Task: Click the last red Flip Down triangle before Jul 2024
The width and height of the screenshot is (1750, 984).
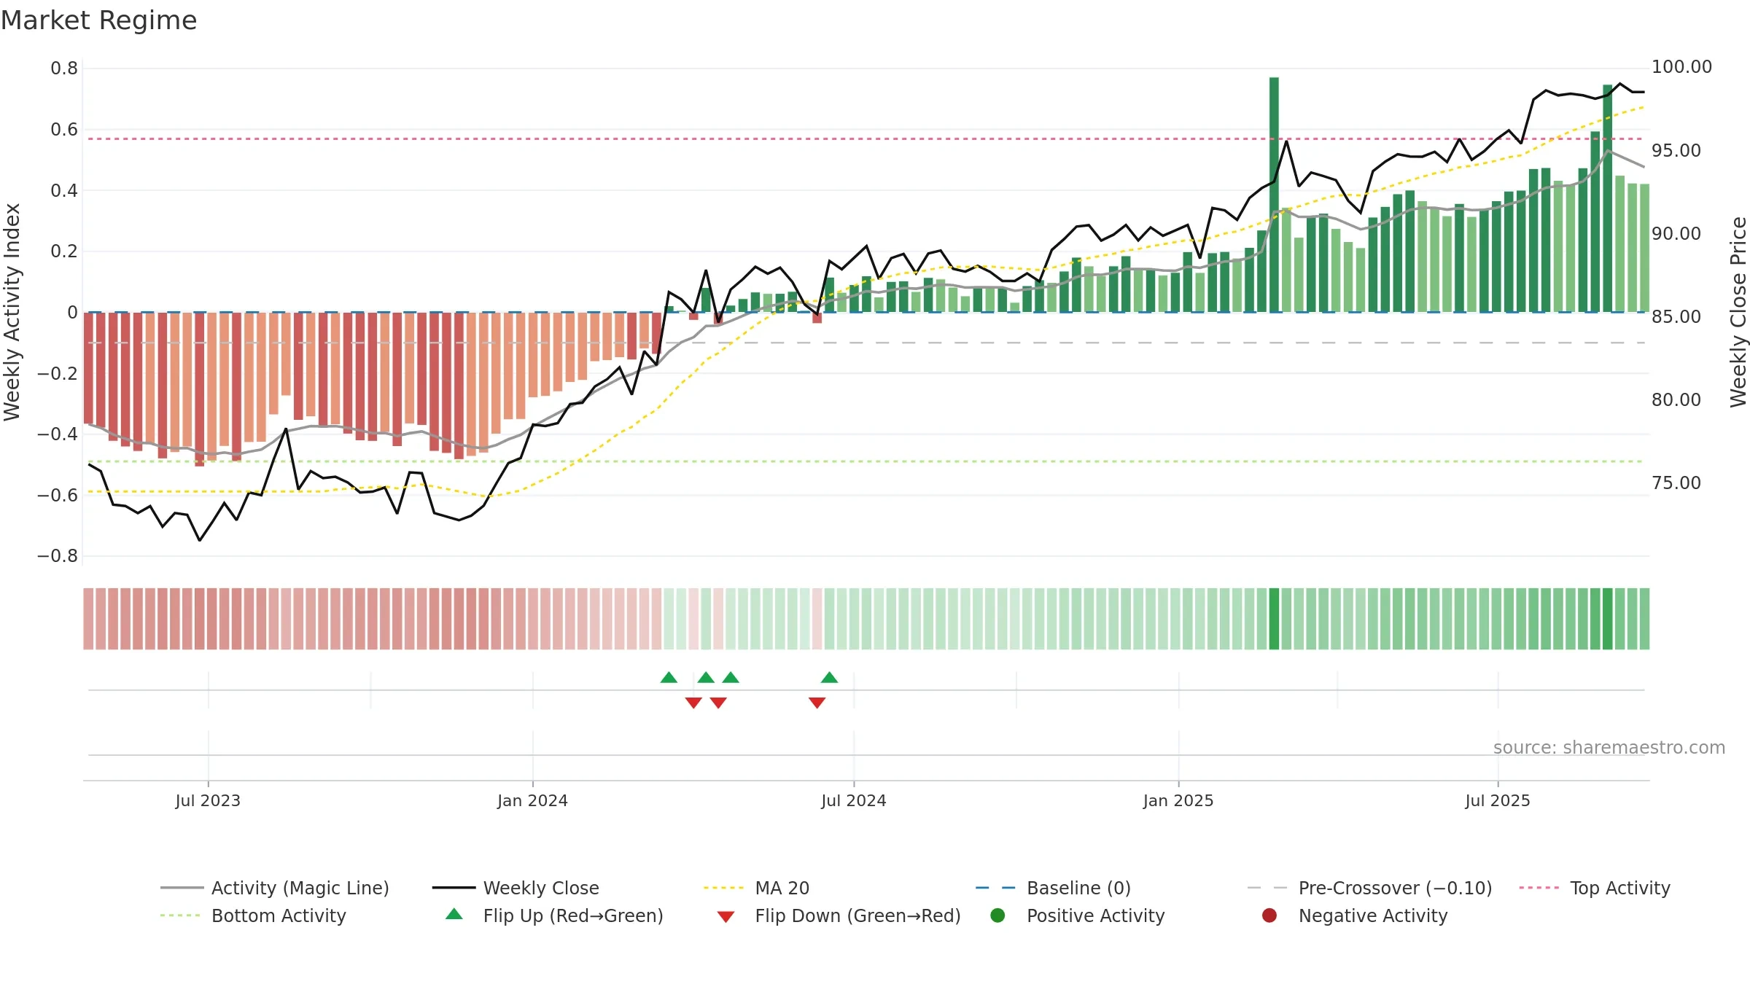Action: (x=817, y=703)
